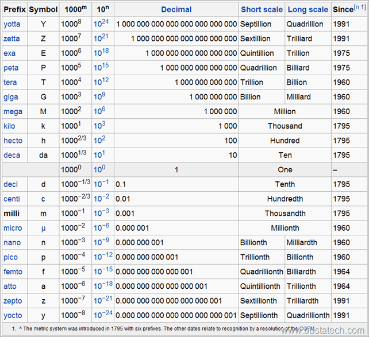Viewport: 369px width, 337px height.
Task: Follow the 10^-12 link
Action: [103, 257]
